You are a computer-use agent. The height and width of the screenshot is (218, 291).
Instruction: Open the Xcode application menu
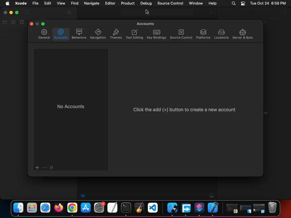(21, 3)
